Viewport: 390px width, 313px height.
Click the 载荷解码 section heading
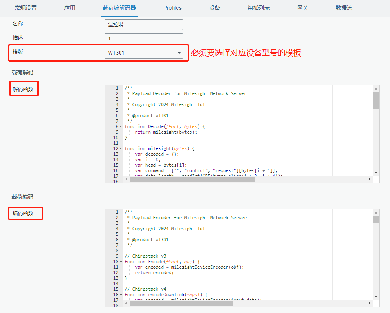[x=22, y=73]
